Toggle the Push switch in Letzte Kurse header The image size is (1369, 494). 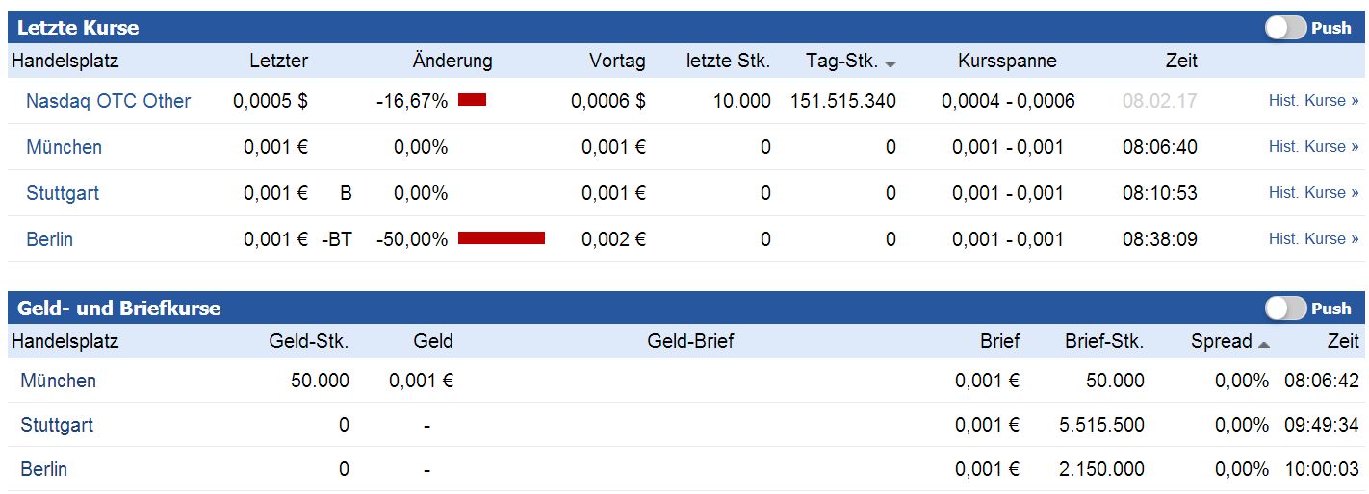tap(1285, 28)
